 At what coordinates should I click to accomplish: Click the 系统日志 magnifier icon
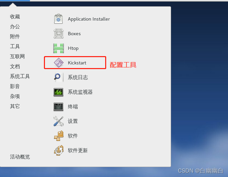59,77
